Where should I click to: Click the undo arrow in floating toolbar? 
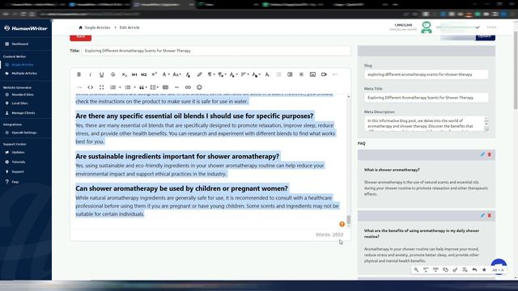[x=474, y=270]
